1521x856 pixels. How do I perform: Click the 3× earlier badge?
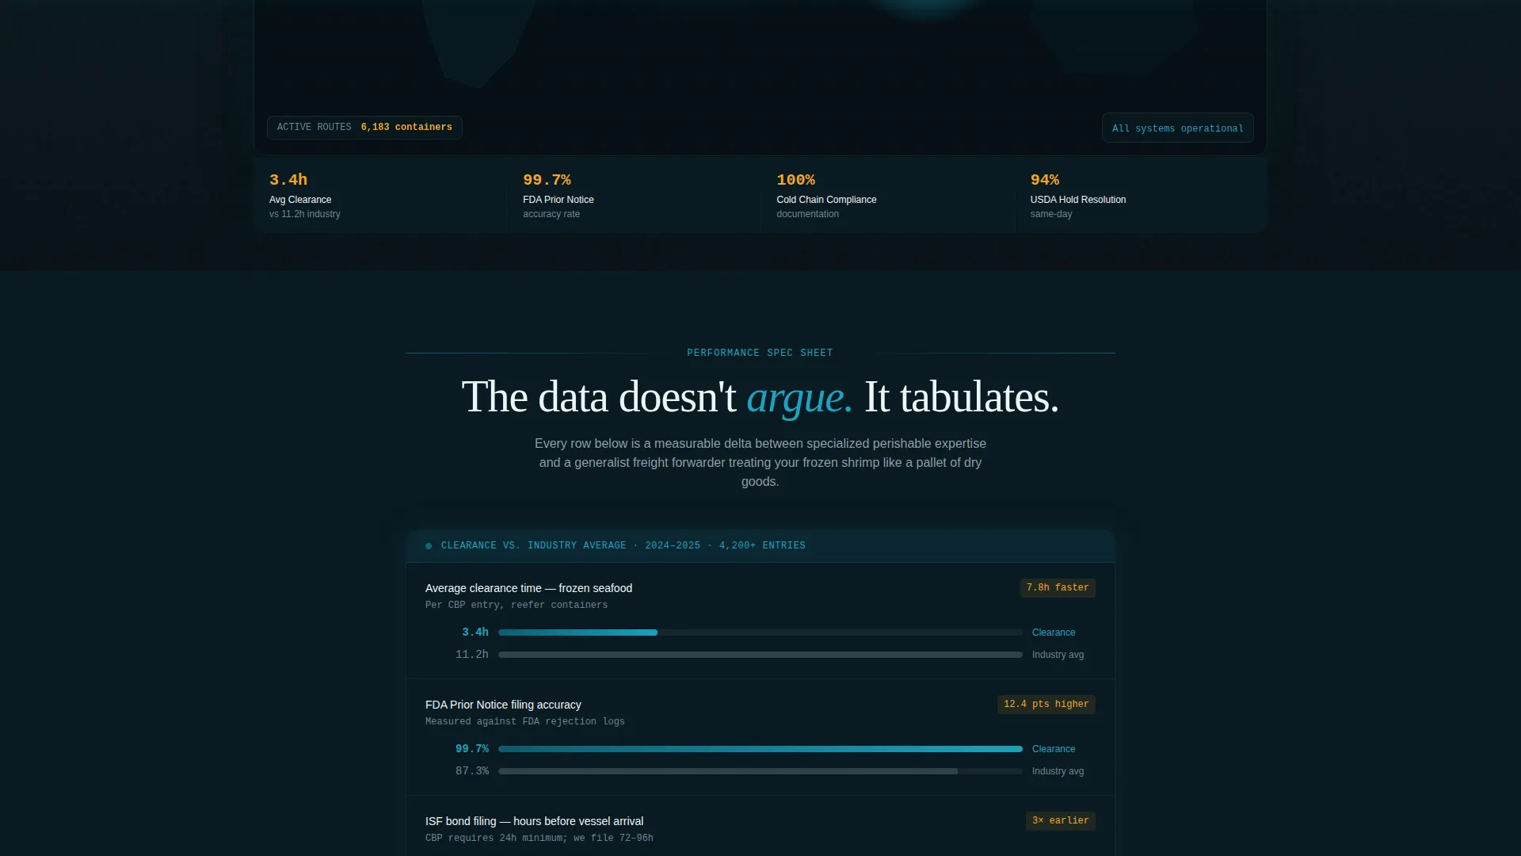point(1060,821)
